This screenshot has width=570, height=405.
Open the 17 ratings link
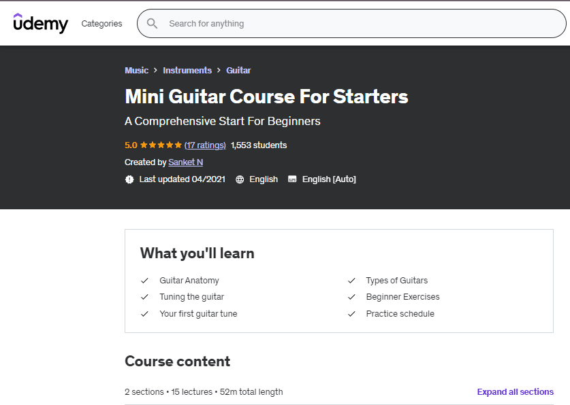[205, 145]
